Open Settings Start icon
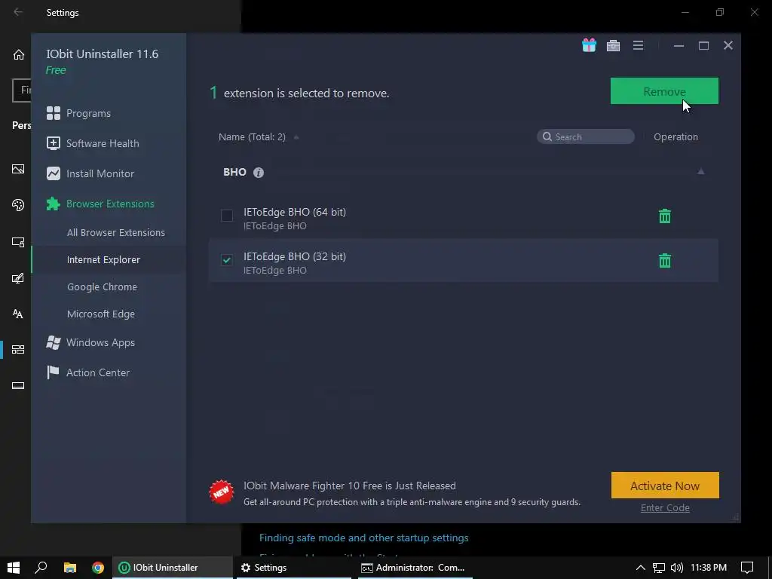This screenshot has width=772, height=579. click(x=18, y=350)
